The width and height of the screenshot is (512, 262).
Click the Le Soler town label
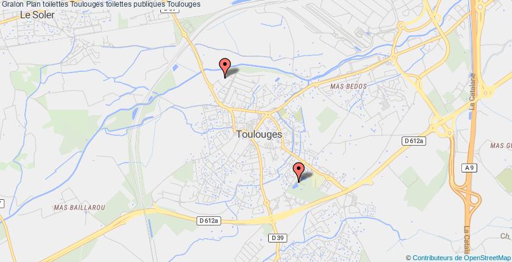[x=37, y=15]
